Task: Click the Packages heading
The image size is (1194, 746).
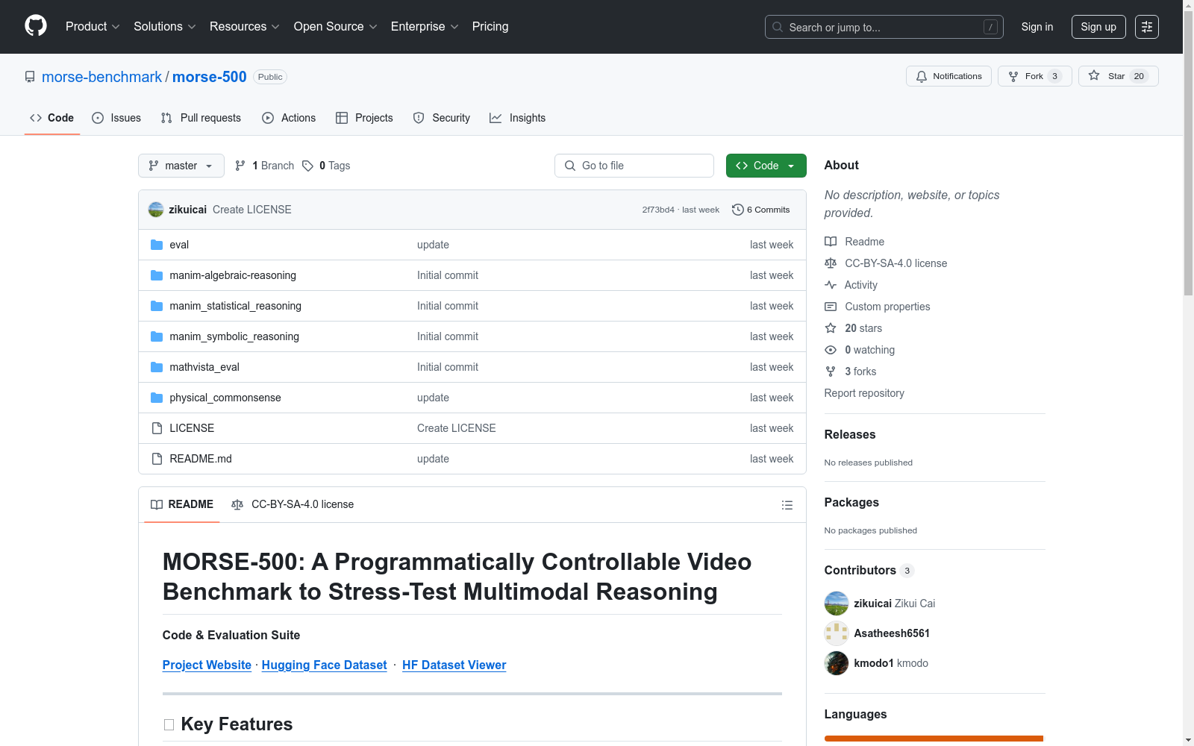Action: point(851,502)
